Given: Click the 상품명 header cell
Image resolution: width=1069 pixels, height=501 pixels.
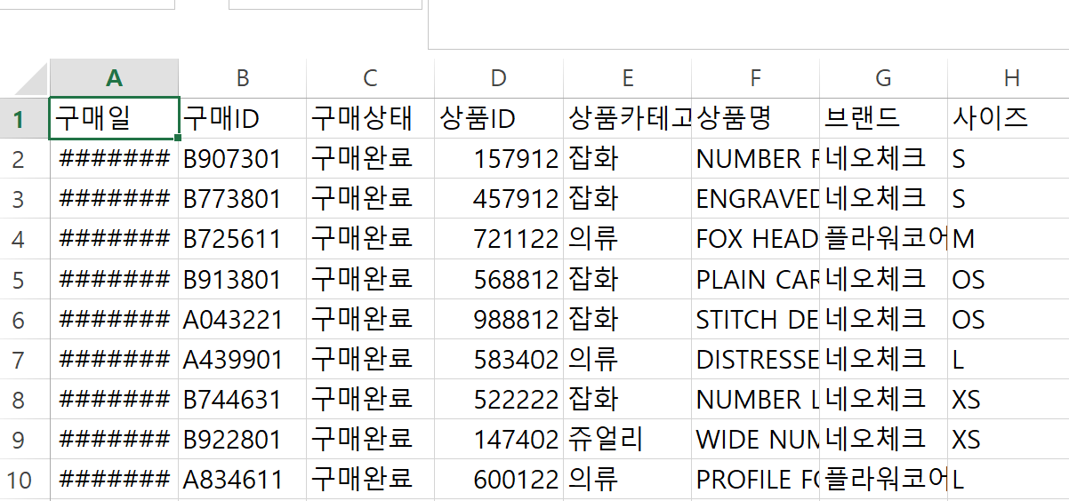Looking at the screenshot, I should point(756,118).
